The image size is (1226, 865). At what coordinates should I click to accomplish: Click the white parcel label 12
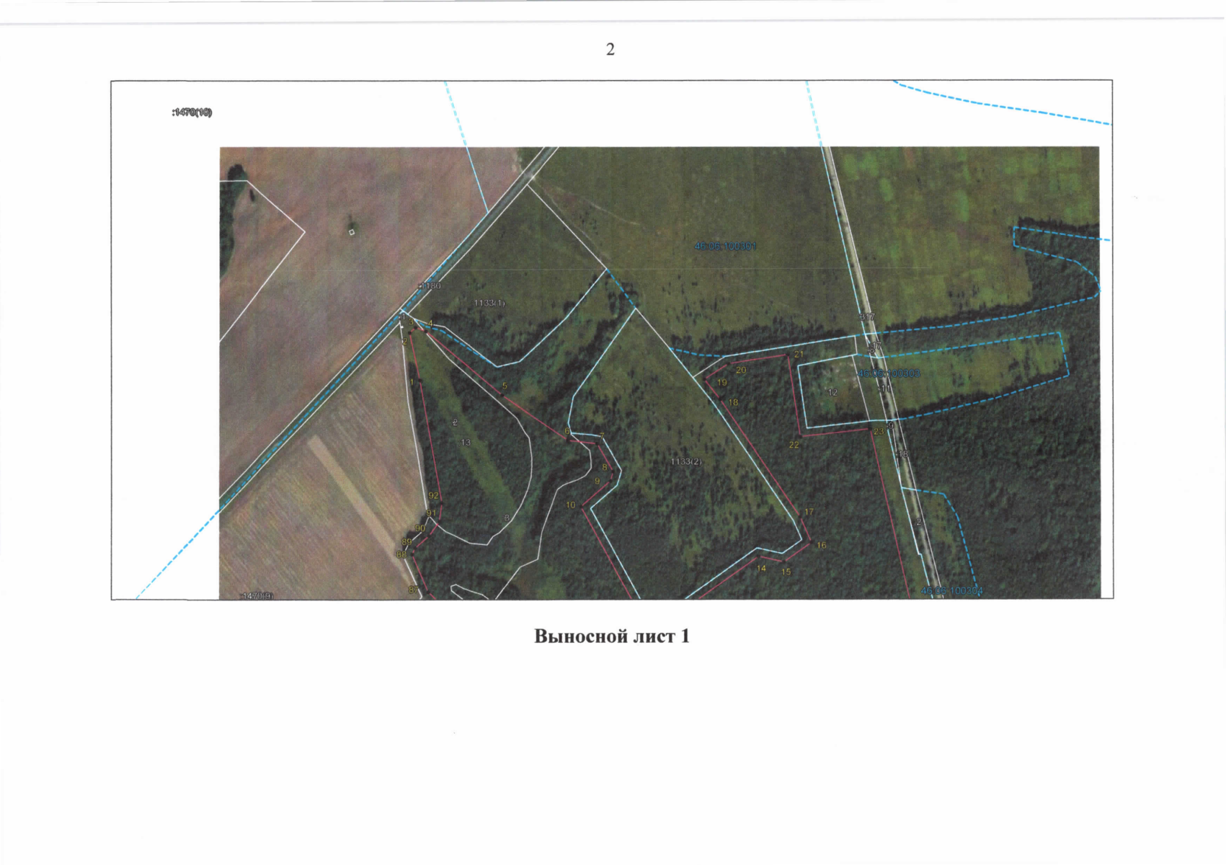pos(832,393)
